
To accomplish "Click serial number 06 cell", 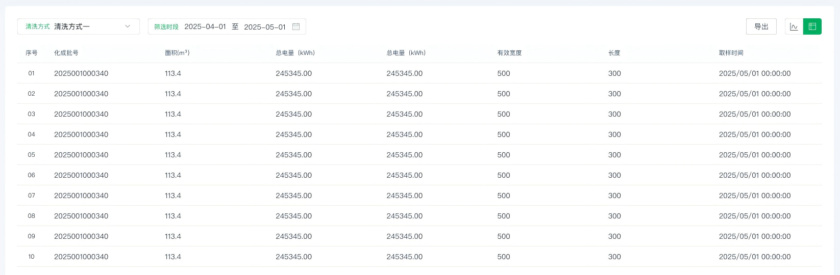I will 31,175.
